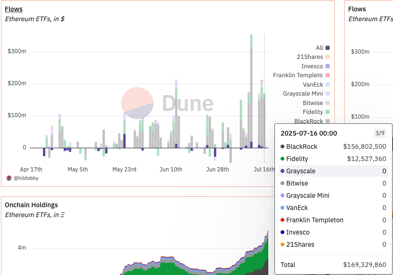The image size is (393, 275).
Task: Click the Total $169,329,860 row
Action: point(333,265)
